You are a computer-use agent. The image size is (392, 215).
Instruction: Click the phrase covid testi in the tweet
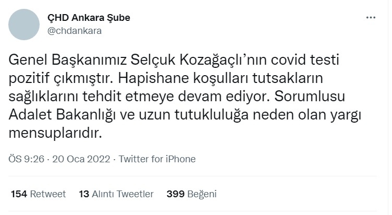point(294,62)
